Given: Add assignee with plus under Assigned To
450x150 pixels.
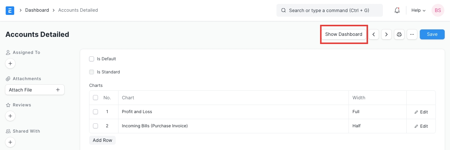Looking at the screenshot, I should click(10, 64).
